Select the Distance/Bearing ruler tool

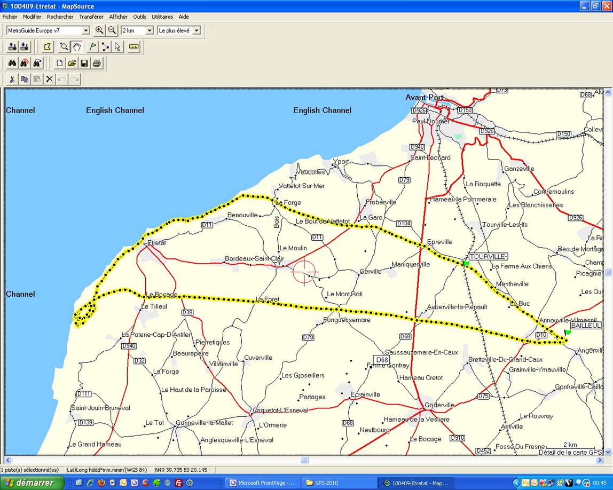[x=134, y=47]
